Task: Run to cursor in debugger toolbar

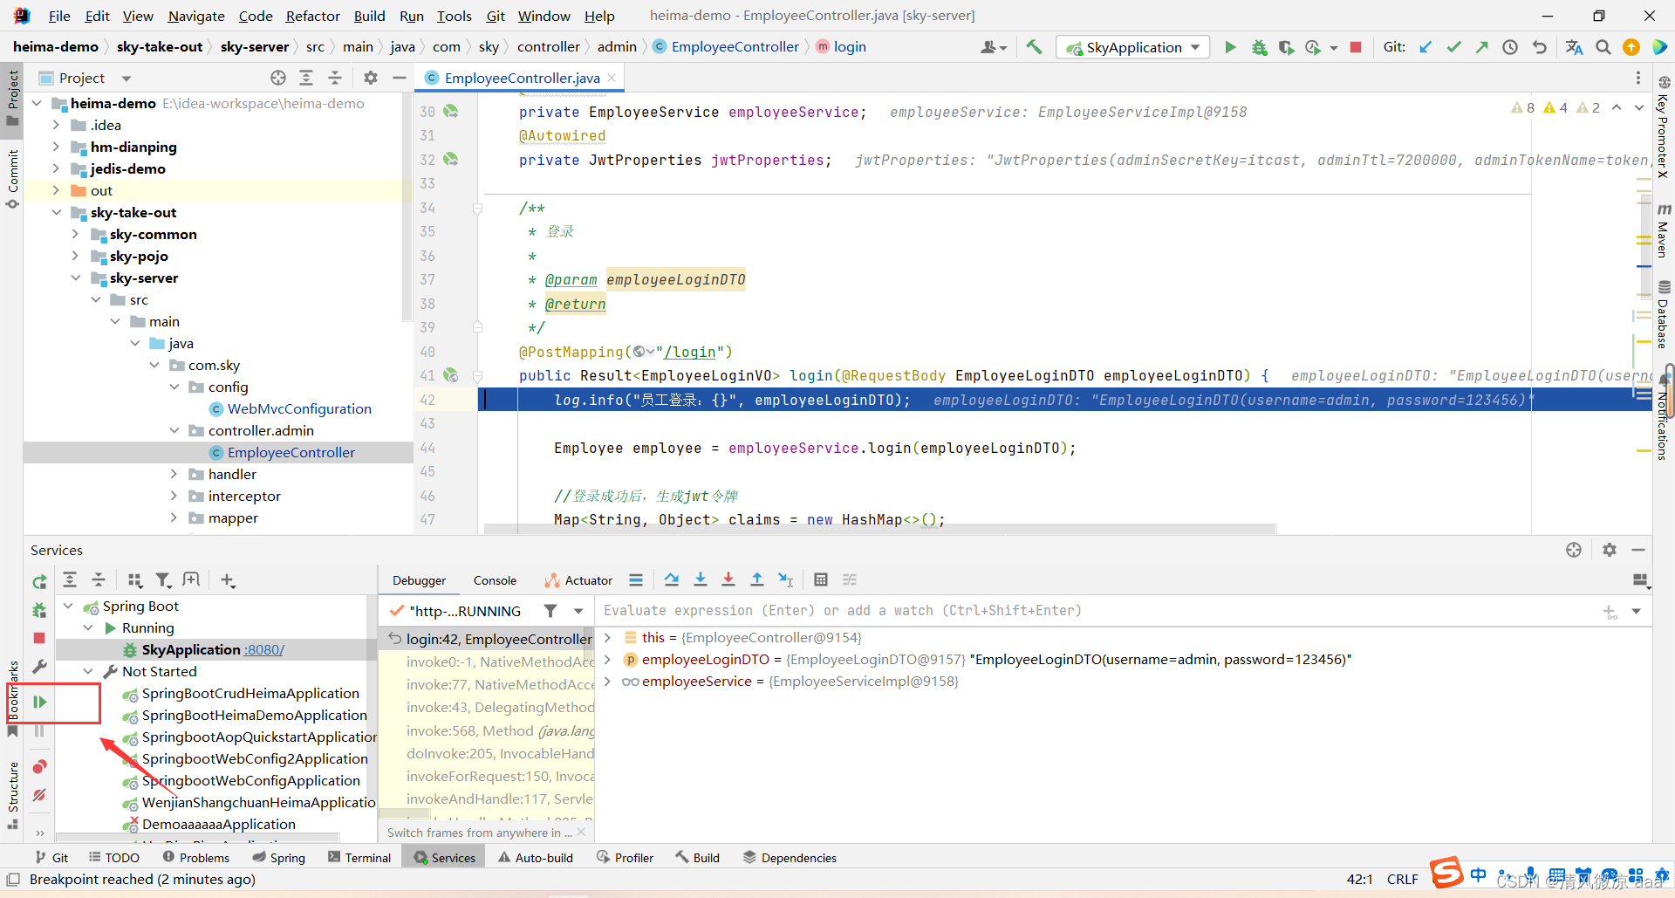Action: [786, 579]
